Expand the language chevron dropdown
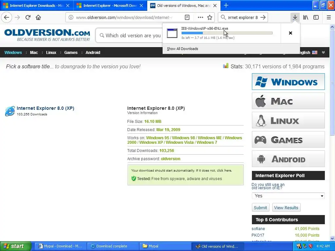This screenshot has width=335, height=251. click(323, 52)
